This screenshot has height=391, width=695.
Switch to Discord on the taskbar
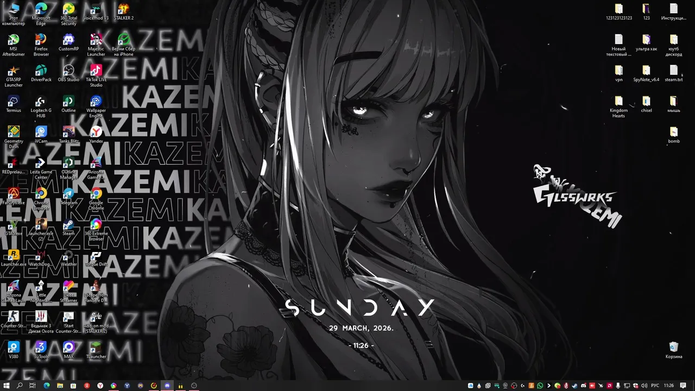point(167,386)
